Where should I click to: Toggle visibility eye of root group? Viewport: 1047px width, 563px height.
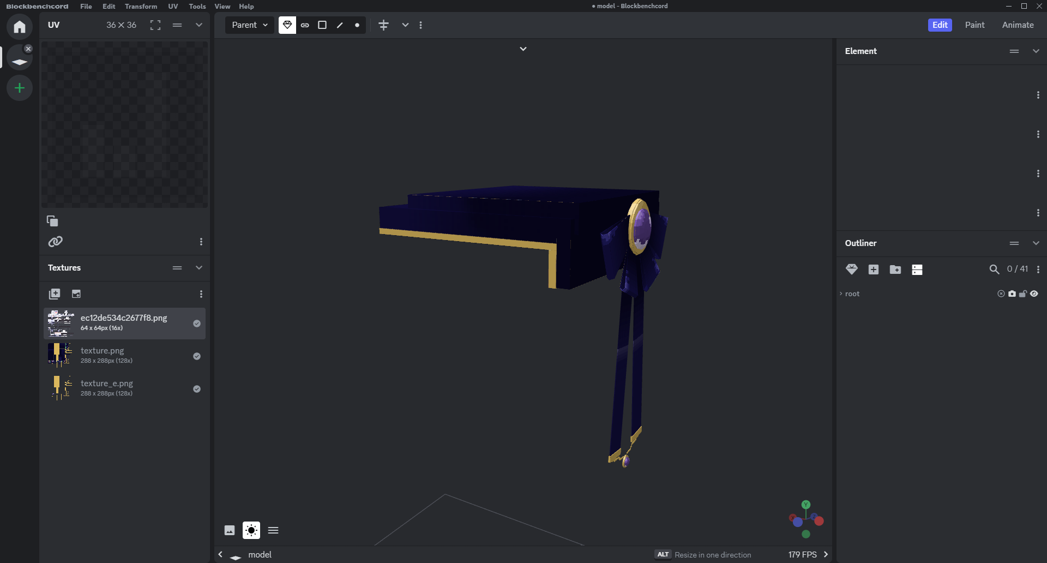pyautogui.click(x=1034, y=294)
